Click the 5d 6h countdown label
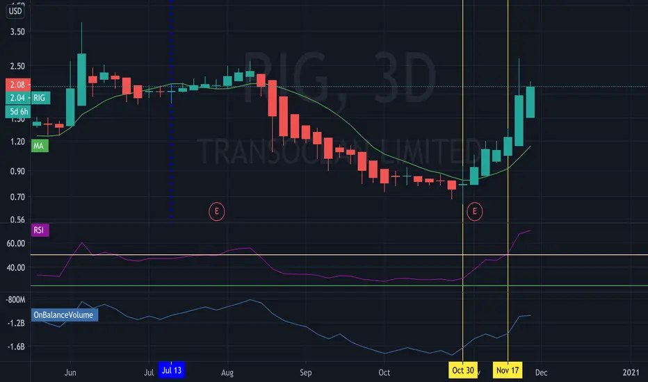Image resolution: width=648 pixels, height=382 pixels. [18, 112]
